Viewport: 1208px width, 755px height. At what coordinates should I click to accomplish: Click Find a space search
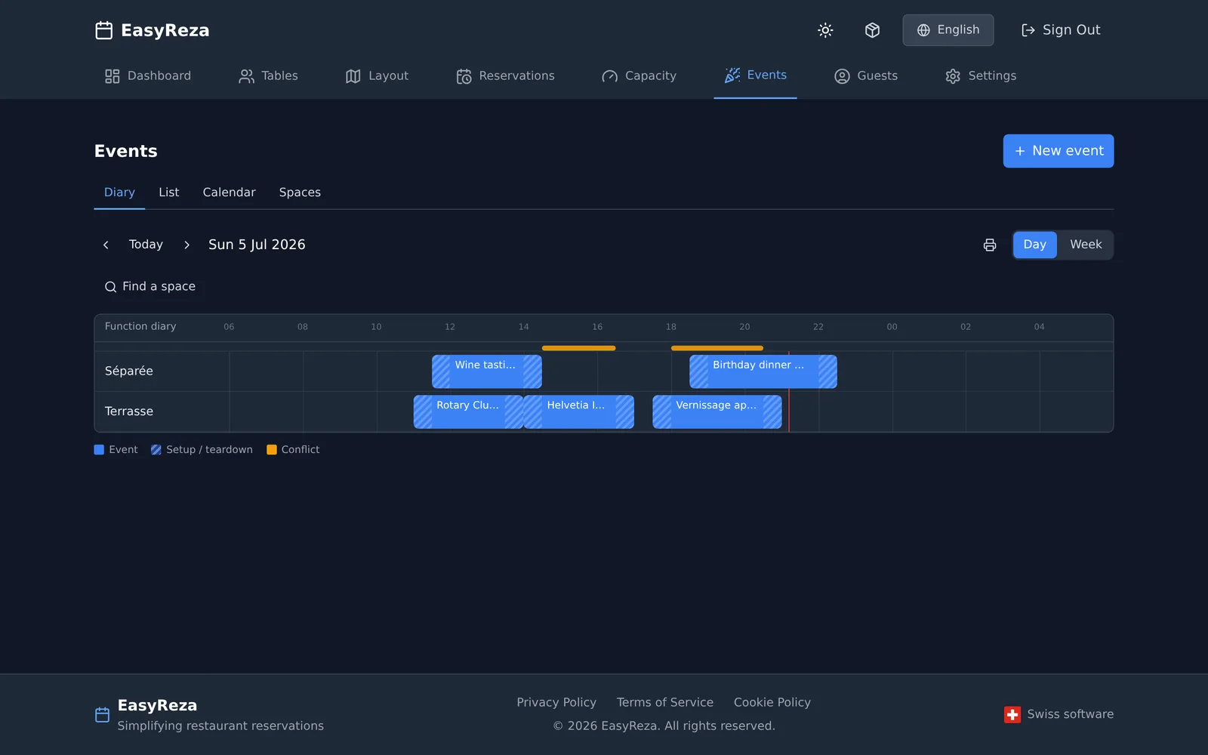coord(149,286)
